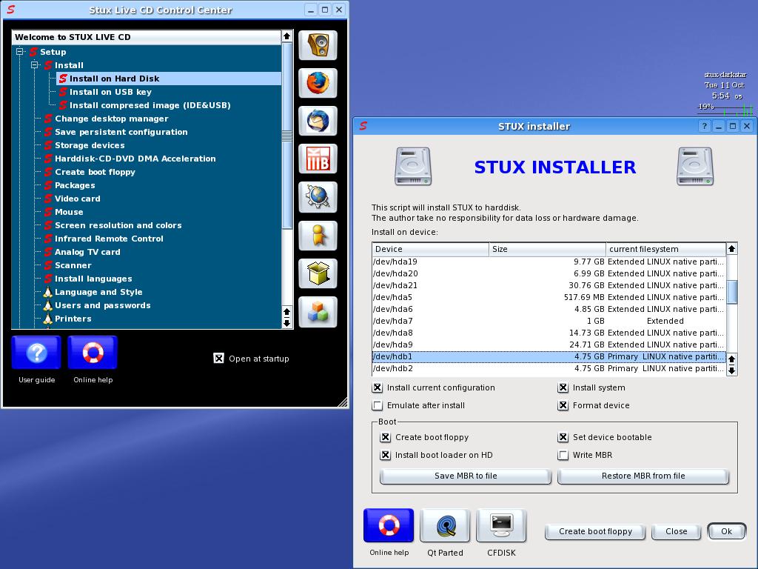This screenshot has width=758, height=569.
Task: Click the Create boot floppy button
Action: pos(596,531)
